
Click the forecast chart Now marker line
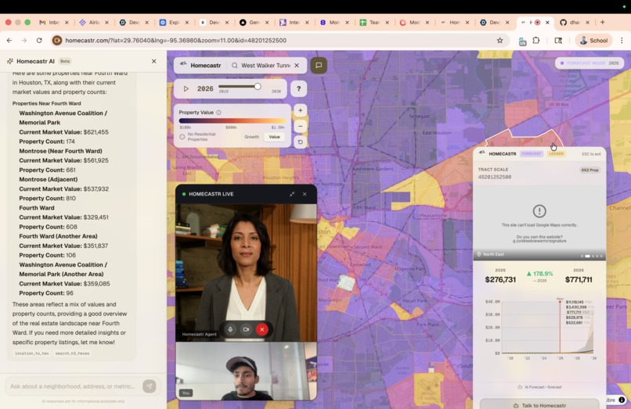tap(560, 326)
